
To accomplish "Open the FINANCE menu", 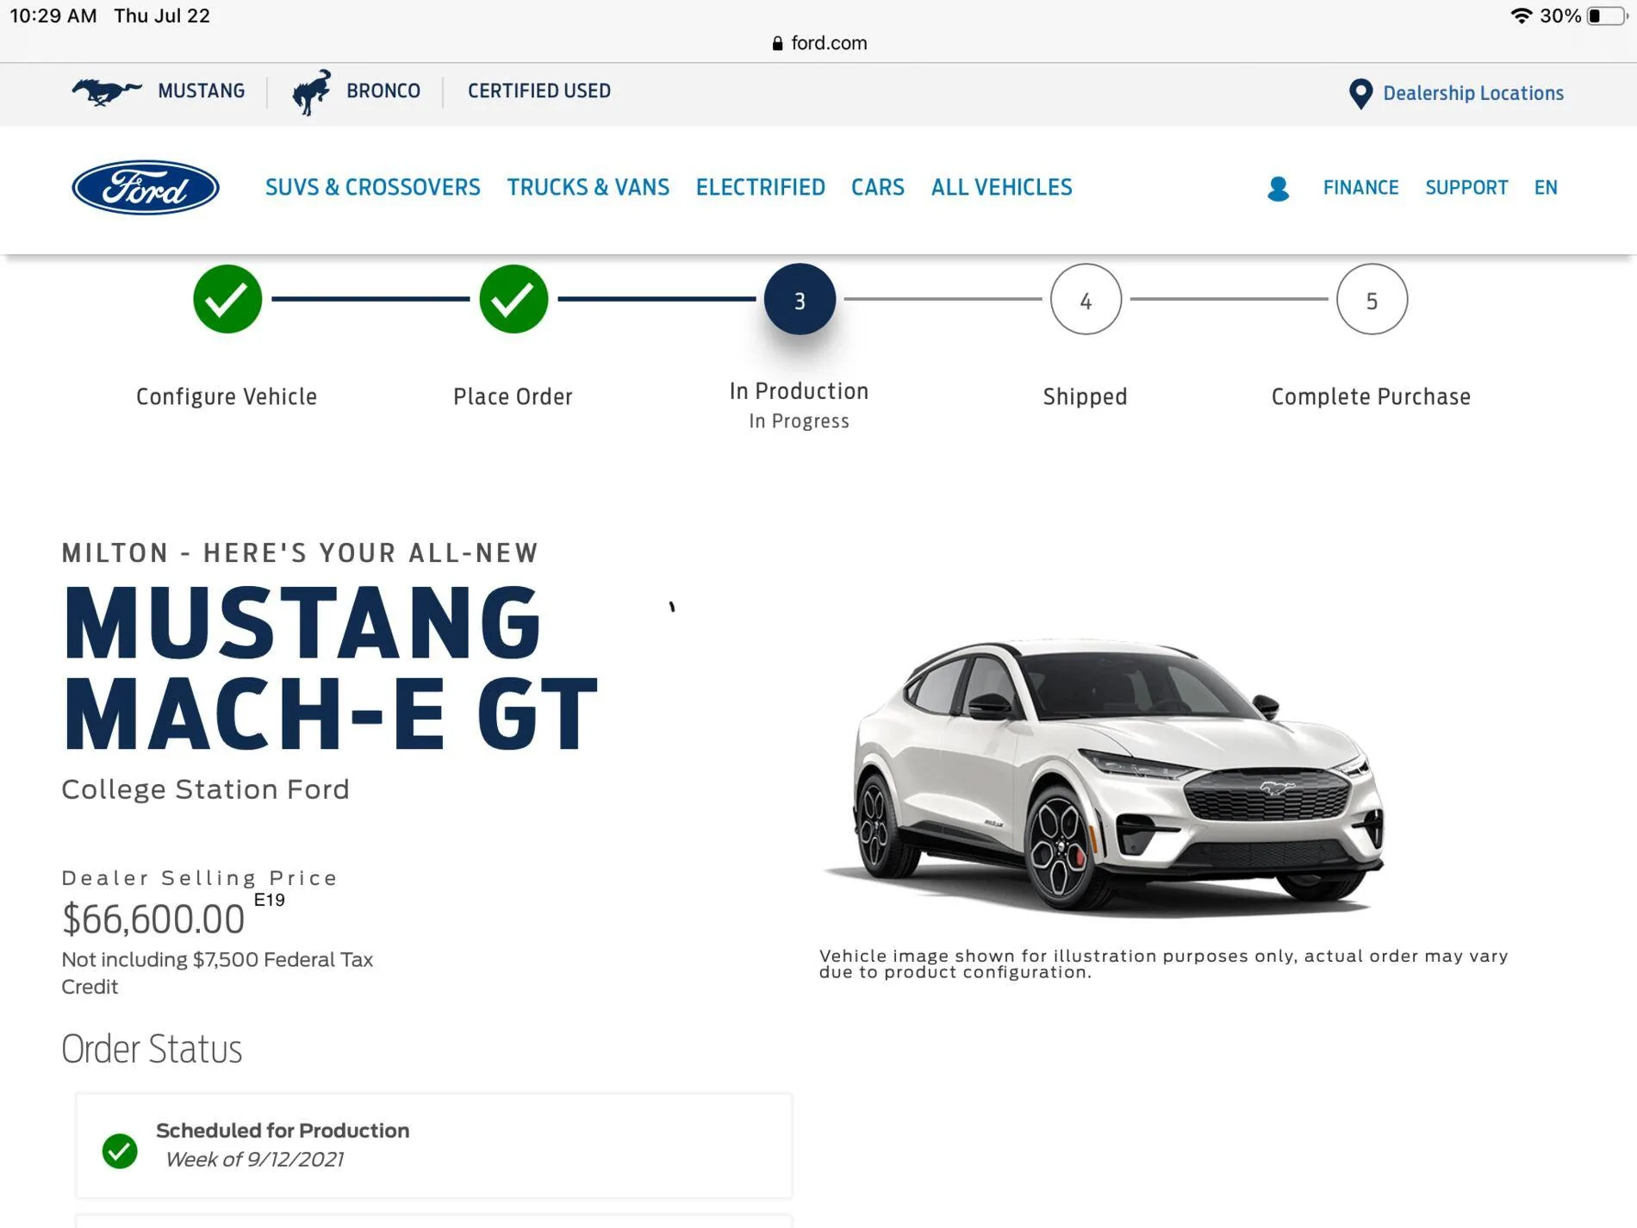I will pos(1361,187).
